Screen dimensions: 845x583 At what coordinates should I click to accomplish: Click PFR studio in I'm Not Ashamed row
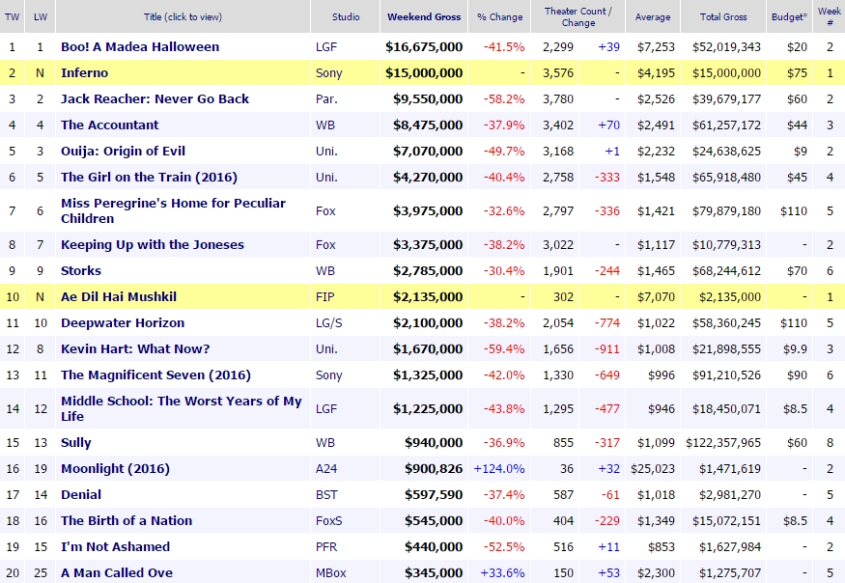pos(326,547)
